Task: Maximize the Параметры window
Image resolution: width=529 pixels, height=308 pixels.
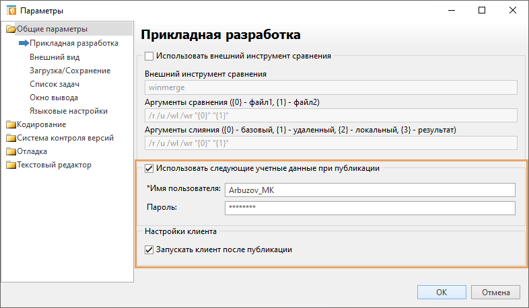Action: (x=482, y=11)
